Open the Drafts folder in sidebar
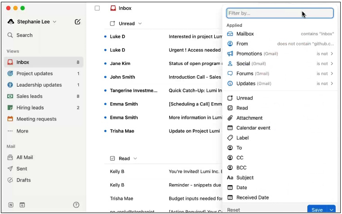Image resolution: width=342 pixels, height=214 pixels. pyautogui.click(x=23, y=180)
